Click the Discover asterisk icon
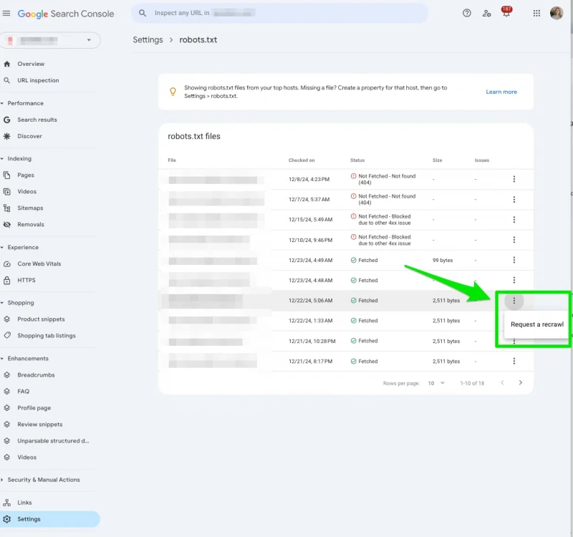Image resolution: width=573 pixels, height=537 pixels. (x=7, y=136)
